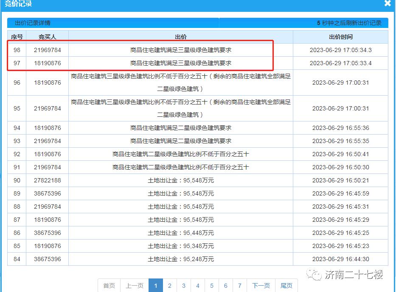This screenshot has width=396, height=292.
Task: Select bid record row 98
Action: pyautogui.click(x=181, y=50)
